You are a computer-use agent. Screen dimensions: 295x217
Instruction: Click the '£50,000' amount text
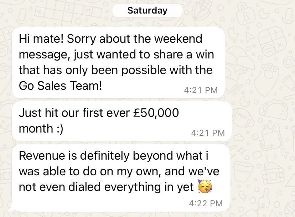pos(156,113)
